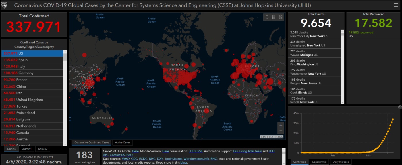Open the map bookmarks icon
This screenshot has height=165, width=402.
coord(267,17)
